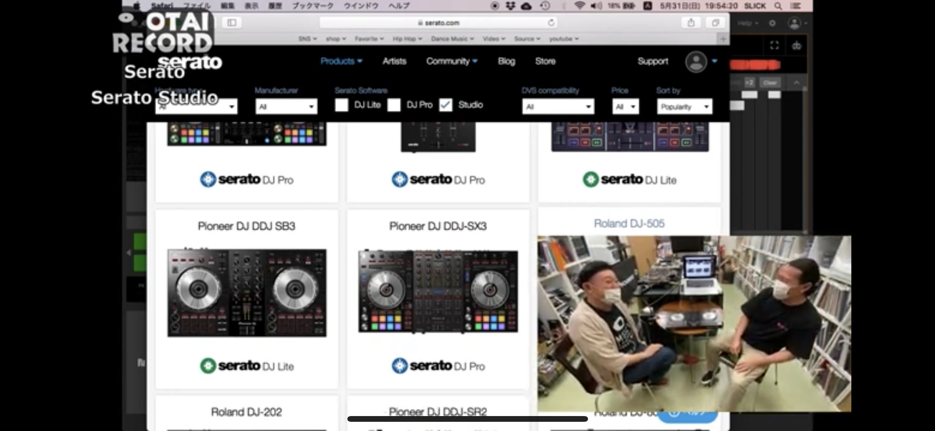Click the user account avatar on Serato site

696,62
